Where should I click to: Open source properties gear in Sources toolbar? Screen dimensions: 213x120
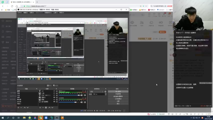click(46, 108)
